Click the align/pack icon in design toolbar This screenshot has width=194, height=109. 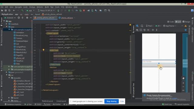coord(148,30)
